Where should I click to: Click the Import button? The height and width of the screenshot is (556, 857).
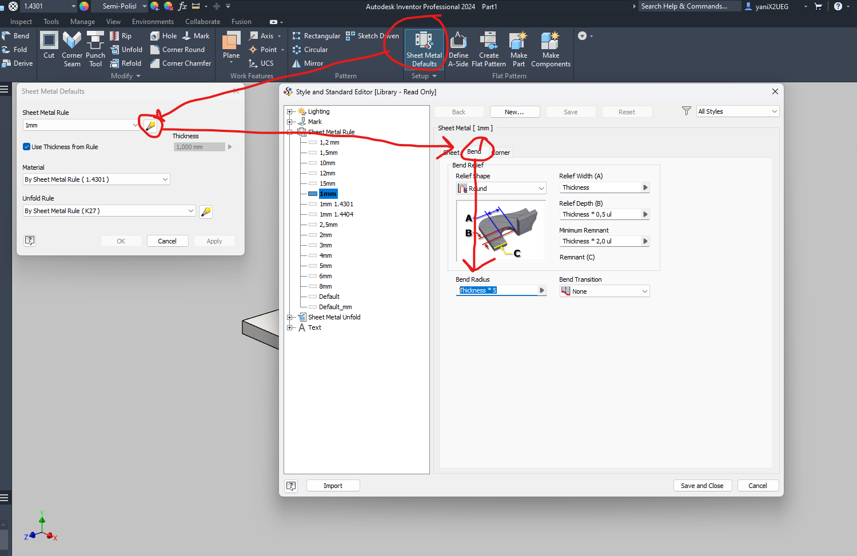click(333, 485)
